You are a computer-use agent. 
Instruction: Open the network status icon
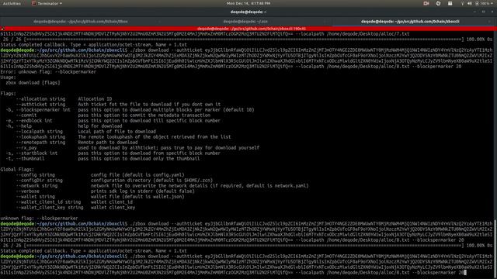click(462, 3)
